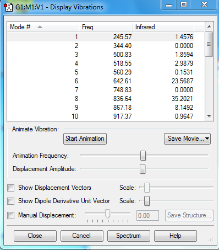Click the scroll down arrow of the mode list

pos(209,116)
